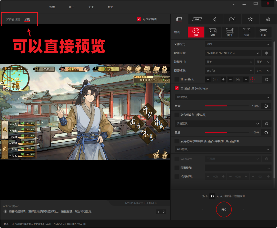Open main audio device 系统默认 dropdown
The width and height of the screenshot is (277, 228).
[x=223, y=97]
